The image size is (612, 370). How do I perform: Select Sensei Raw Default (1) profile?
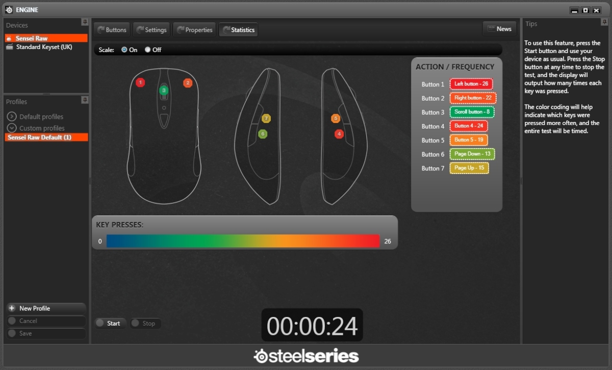[46, 137]
